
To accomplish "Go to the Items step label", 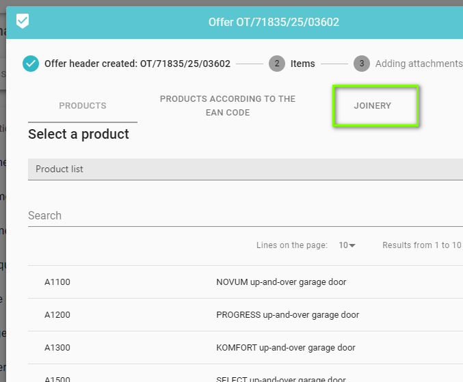I will (x=302, y=64).
